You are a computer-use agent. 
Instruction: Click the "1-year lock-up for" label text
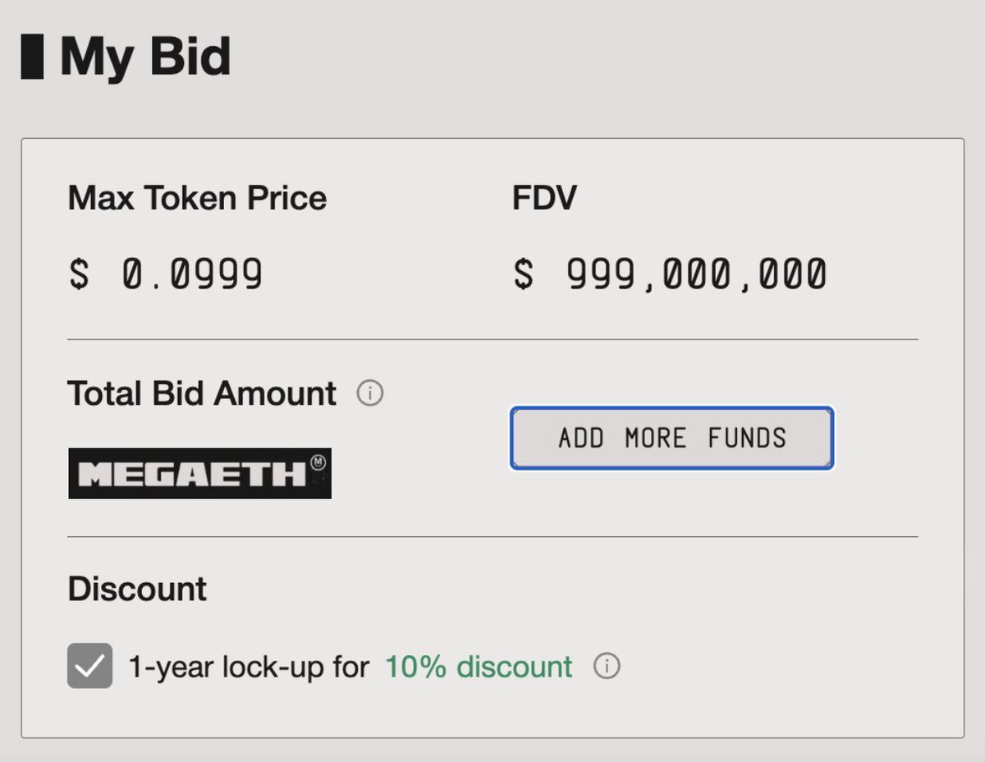pos(249,667)
